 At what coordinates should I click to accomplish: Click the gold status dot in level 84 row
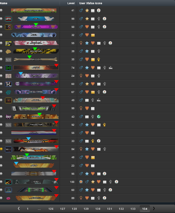pyautogui.click(x=1, y=149)
